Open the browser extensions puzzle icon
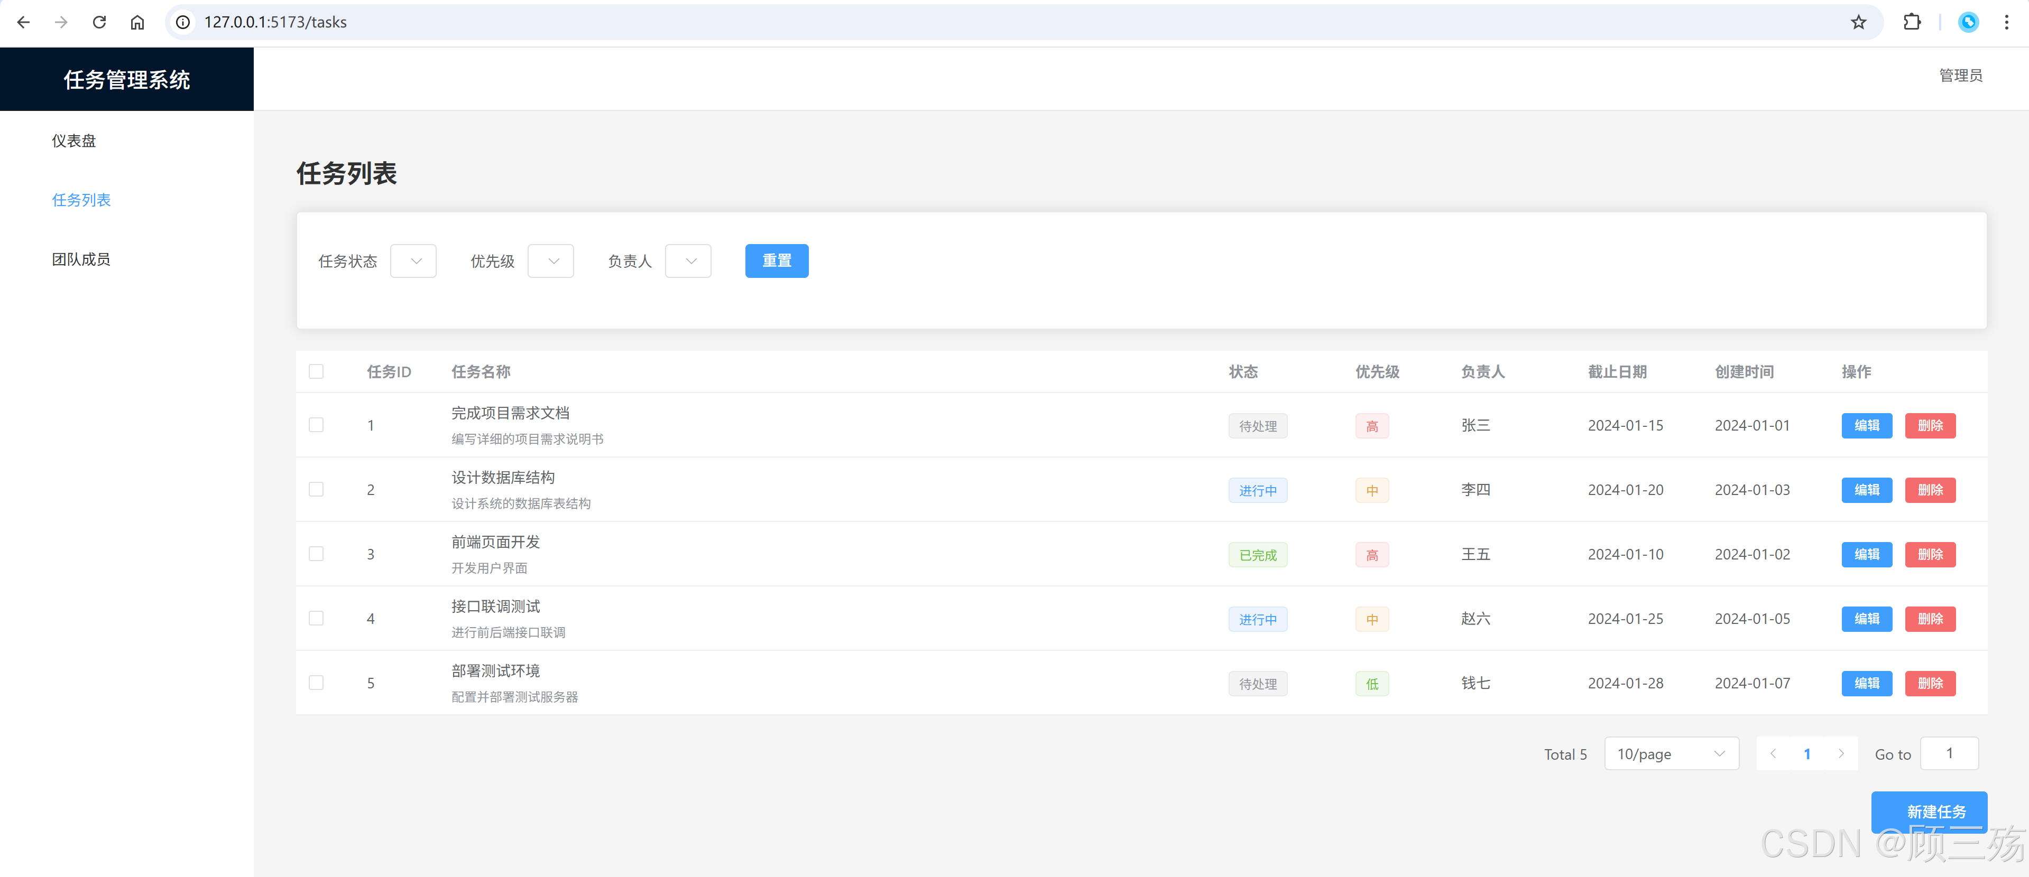The width and height of the screenshot is (2029, 877). 1912,22
